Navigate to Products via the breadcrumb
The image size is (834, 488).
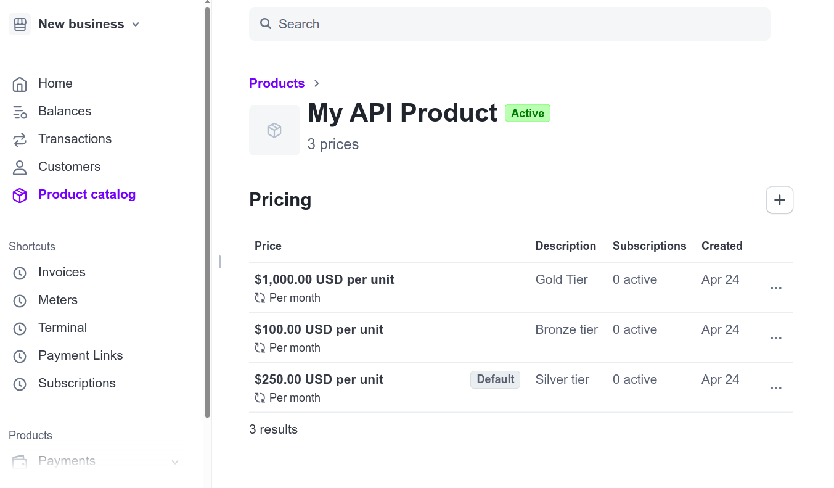point(277,83)
